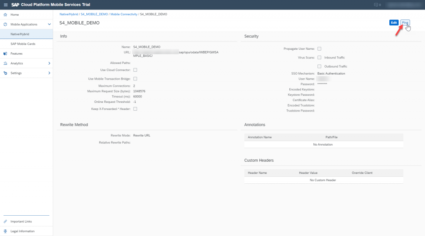Open the Home menu item

tap(26, 15)
